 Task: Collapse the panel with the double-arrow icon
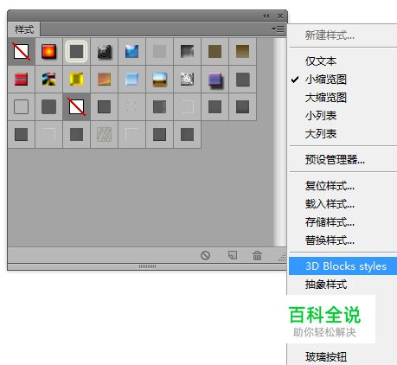[x=266, y=16]
